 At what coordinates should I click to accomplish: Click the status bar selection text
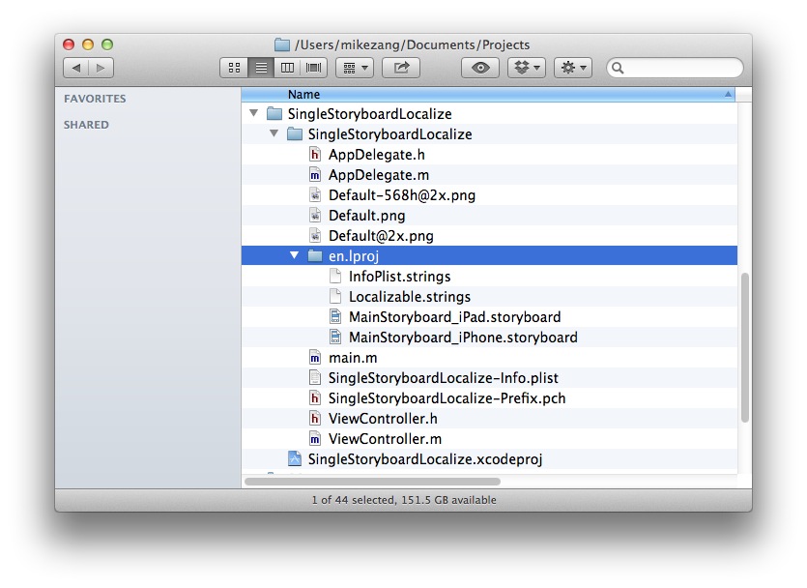click(x=404, y=500)
